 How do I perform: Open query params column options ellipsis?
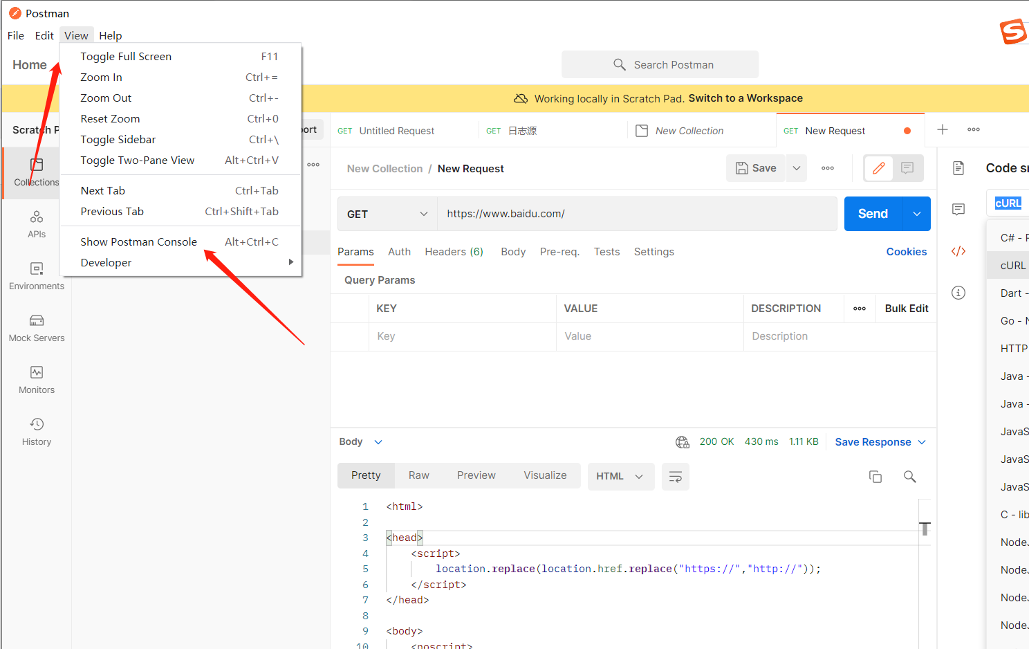pos(860,309)
